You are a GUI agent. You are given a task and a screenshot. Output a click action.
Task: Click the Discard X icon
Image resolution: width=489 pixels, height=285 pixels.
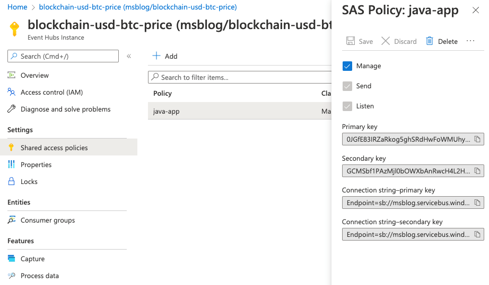coord(386,41)
